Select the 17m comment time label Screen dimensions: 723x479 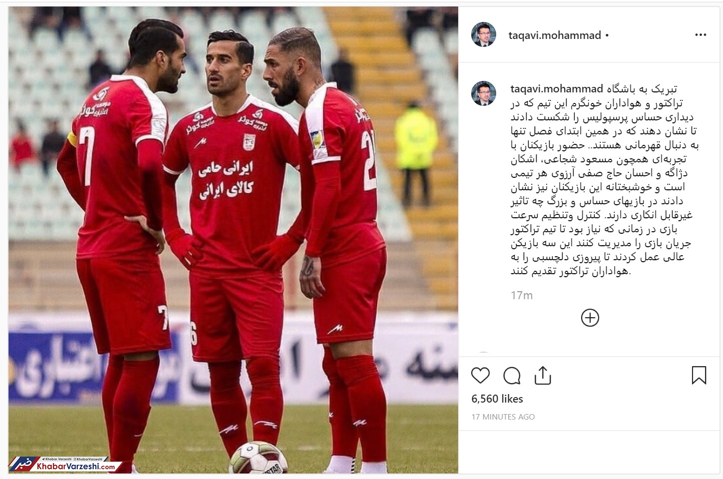pos(522,295)
